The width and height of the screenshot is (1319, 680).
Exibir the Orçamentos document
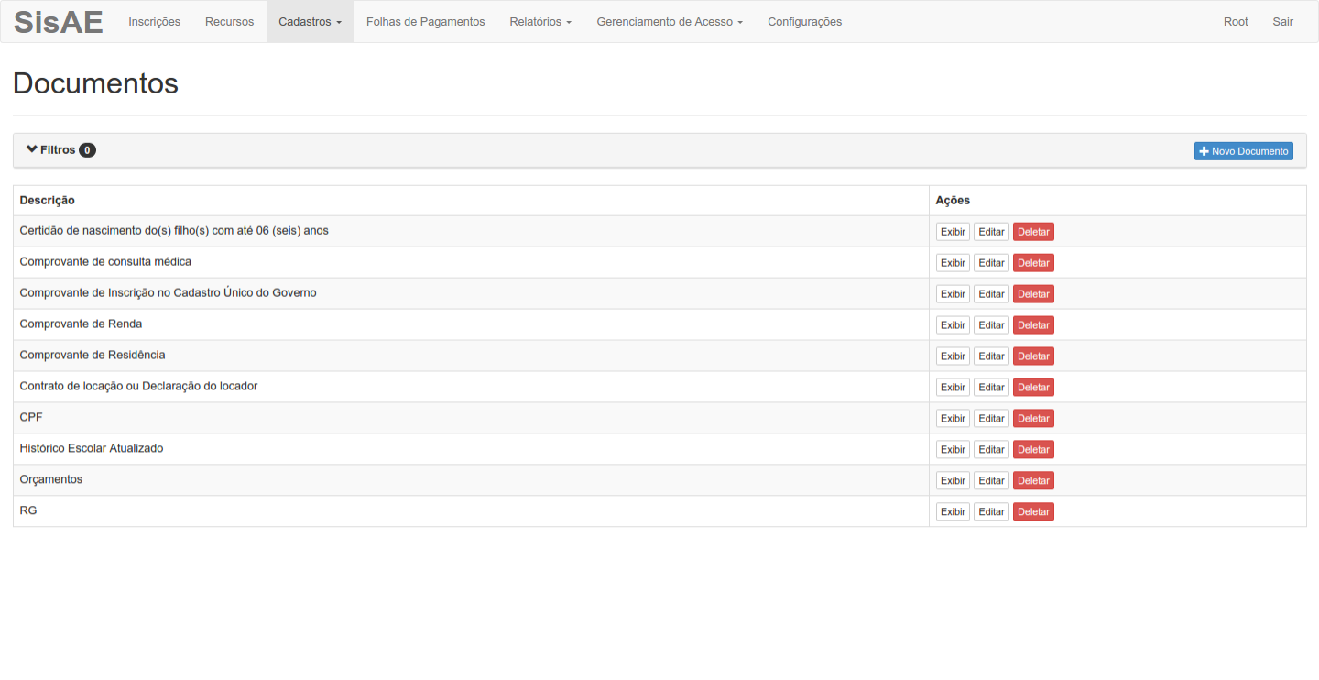[x=953, y=481]
